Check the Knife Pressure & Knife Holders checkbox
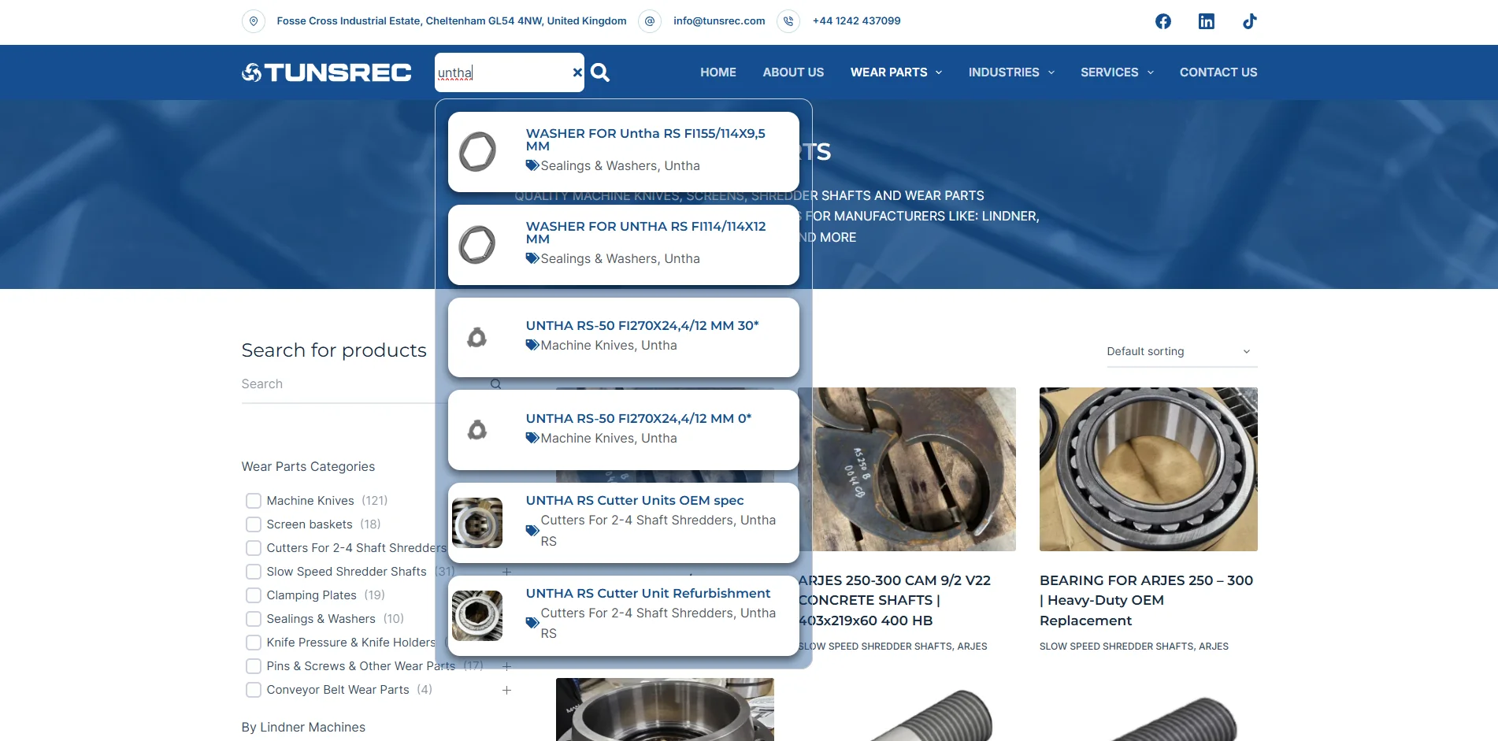Viewport: 1498px width, 741px height. [x=254, y=643]
